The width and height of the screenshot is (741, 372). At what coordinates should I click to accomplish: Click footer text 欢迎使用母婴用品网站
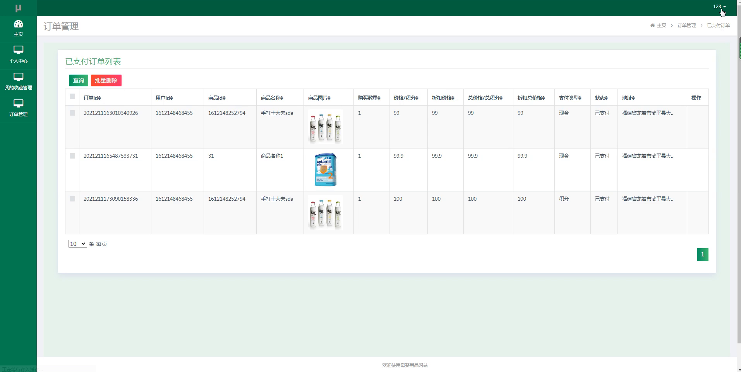tap(405, 365)
